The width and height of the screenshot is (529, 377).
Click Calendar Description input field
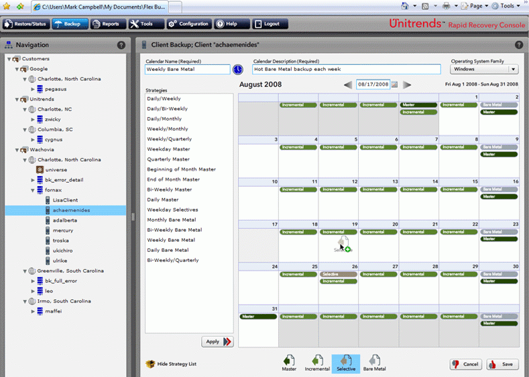click(347, 69)
